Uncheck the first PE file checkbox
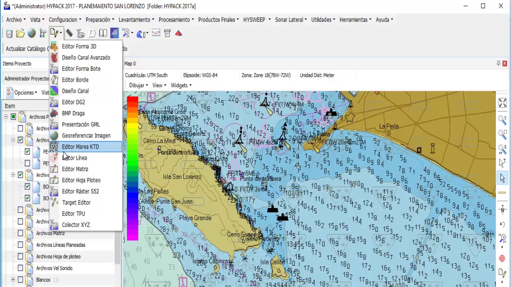The height and width of the screenshot is (287, 511). tap(27, 151)
